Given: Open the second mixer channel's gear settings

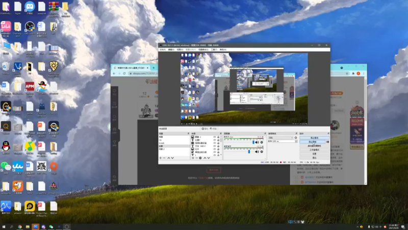Looking at the screenshot, I should tap(262, 152).
